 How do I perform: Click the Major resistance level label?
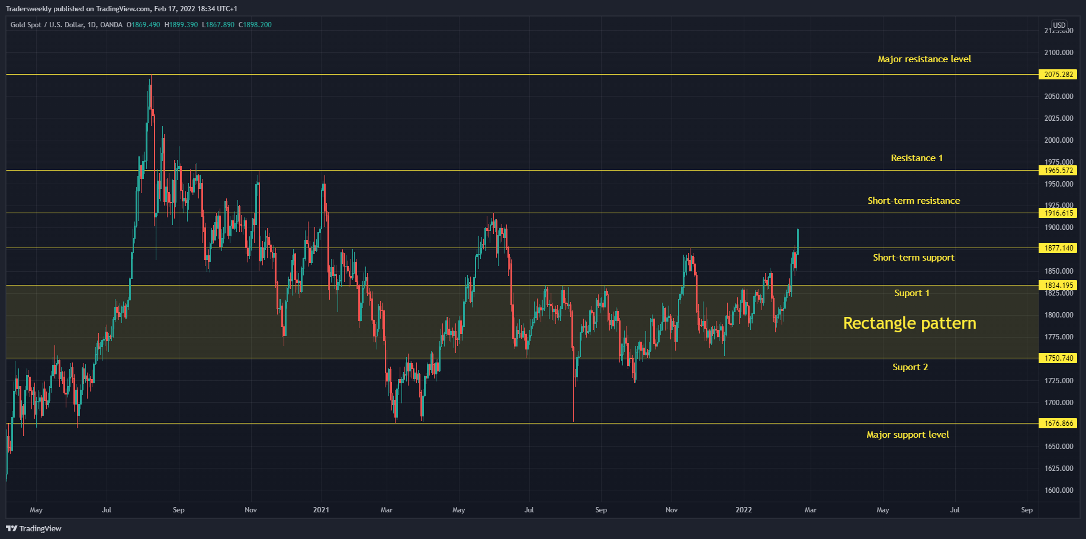click(x=924, y=59)
